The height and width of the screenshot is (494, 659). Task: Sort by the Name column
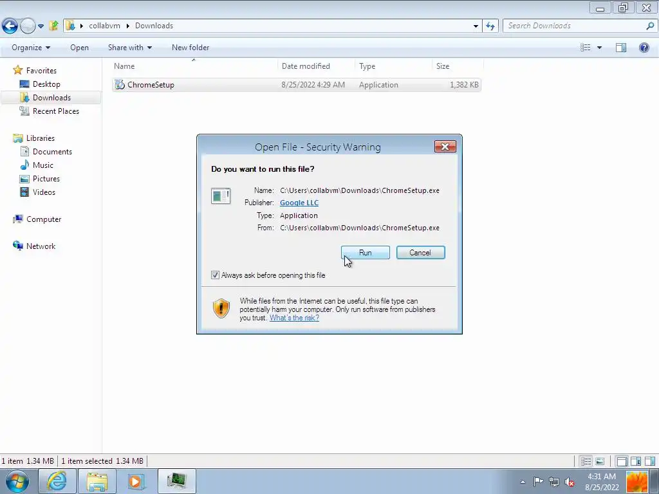(194, 66)
